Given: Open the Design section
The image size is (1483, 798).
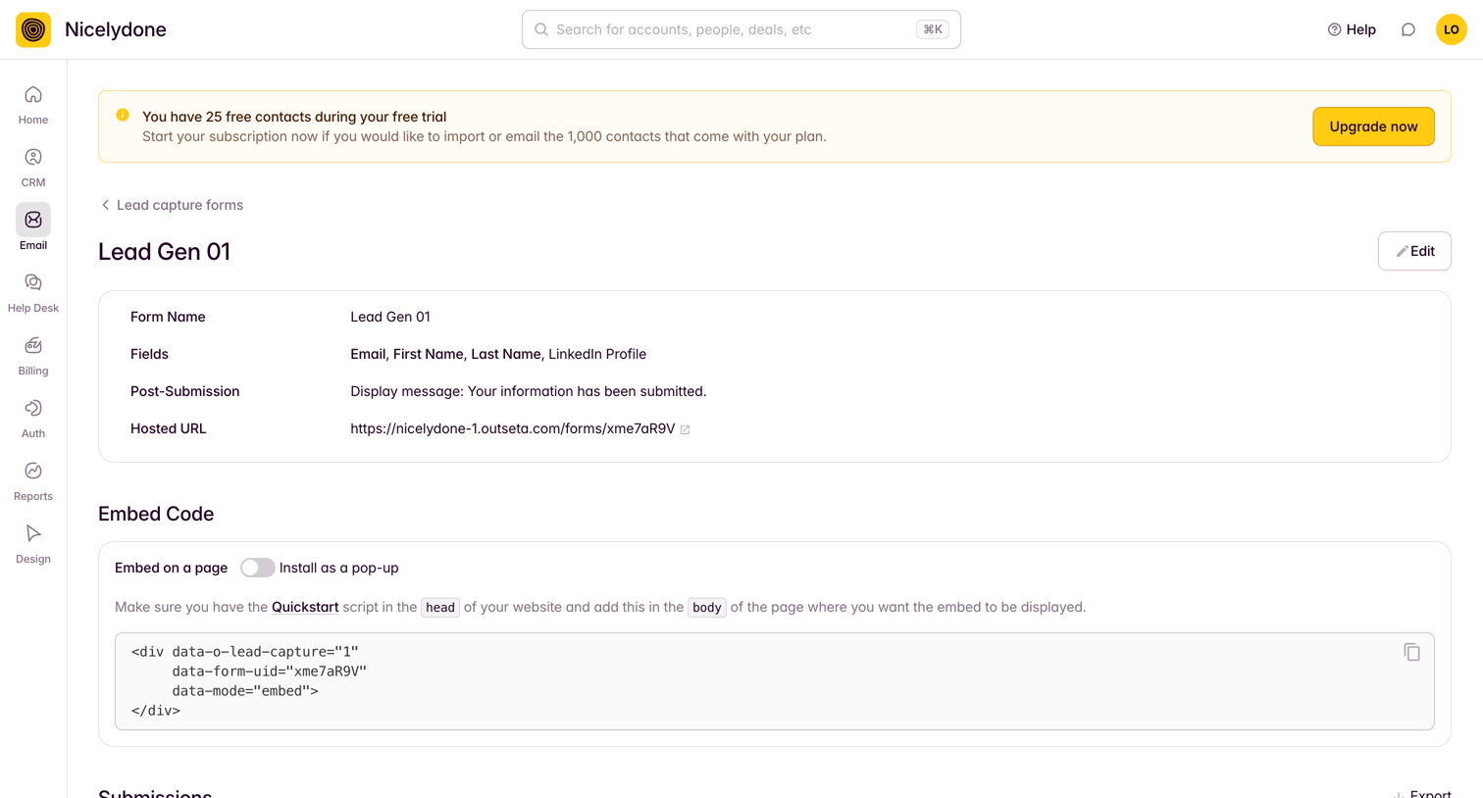Looking at the screenshot, I should tap(33, 544).
